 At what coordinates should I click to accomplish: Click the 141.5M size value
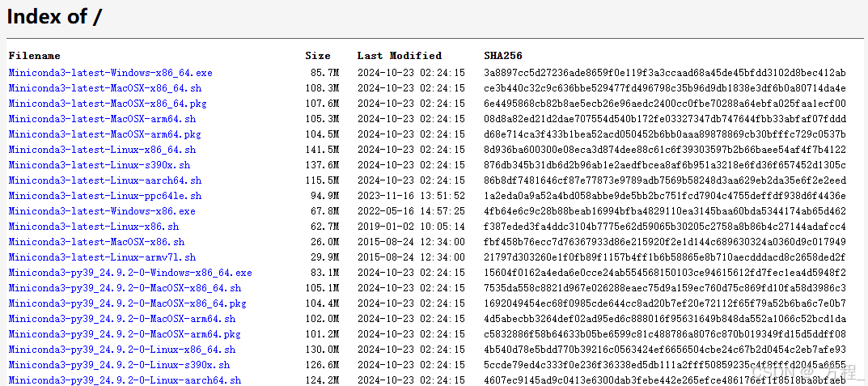click(322, 150)
